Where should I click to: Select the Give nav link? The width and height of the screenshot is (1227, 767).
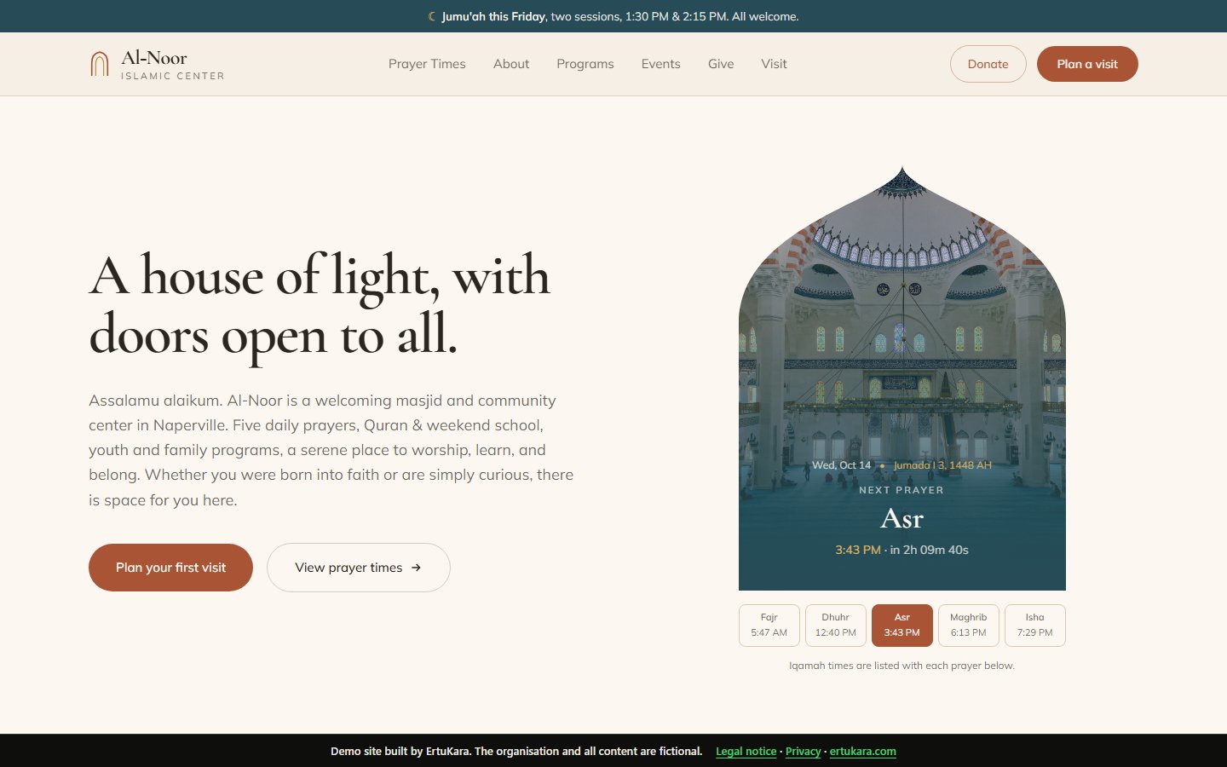point(721,64)
